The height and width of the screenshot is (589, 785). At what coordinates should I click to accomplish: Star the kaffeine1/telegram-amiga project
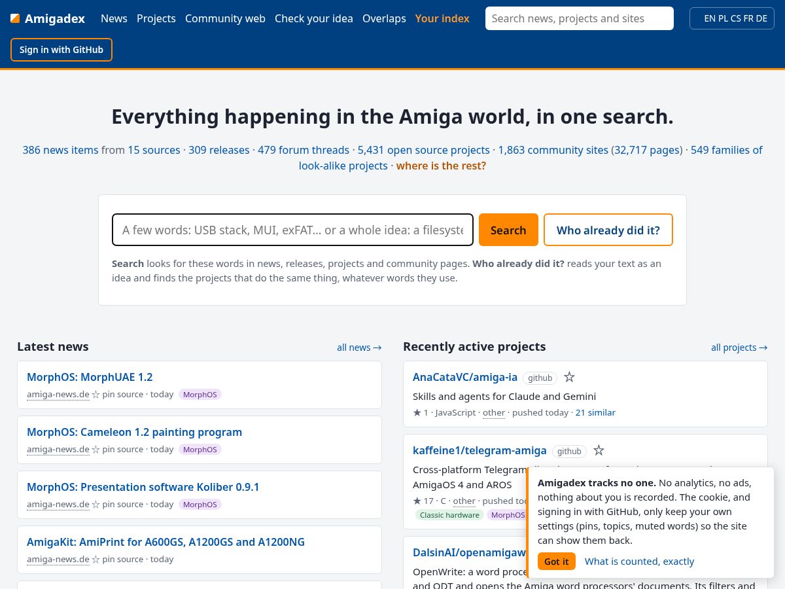[x=599, y=450]
